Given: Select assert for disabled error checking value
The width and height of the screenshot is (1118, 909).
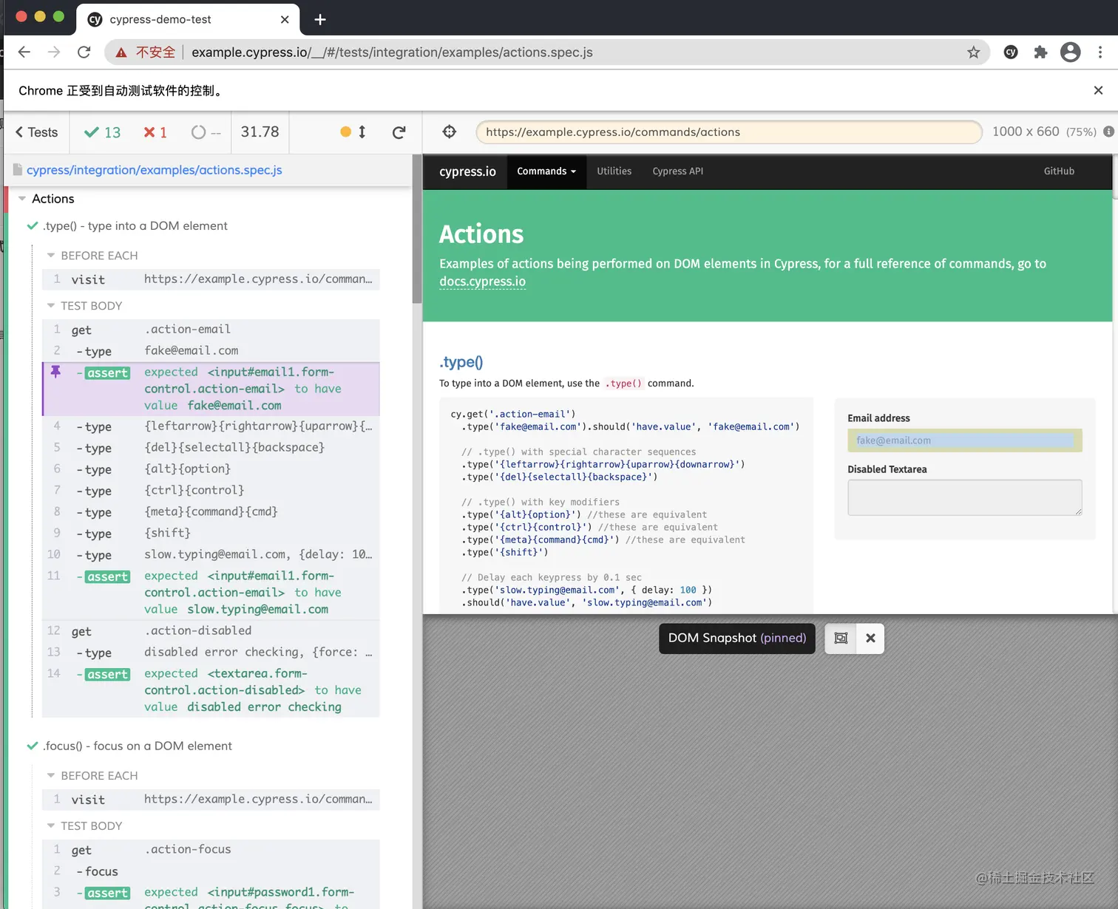Looking at the screenshot, I should (x=211, y=690).
